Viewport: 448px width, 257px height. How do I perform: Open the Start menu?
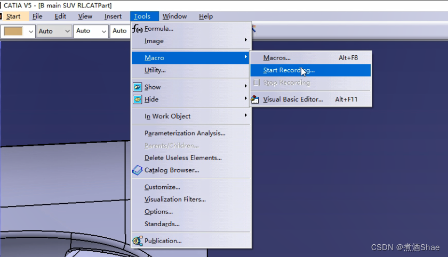[x=13, y=16]
